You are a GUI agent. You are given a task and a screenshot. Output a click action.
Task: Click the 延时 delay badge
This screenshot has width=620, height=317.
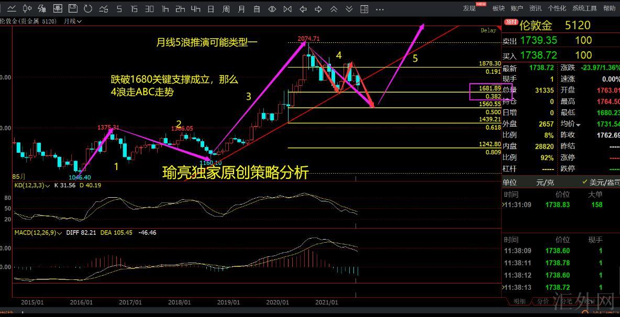pyautogui.click(x=511, y=22)
